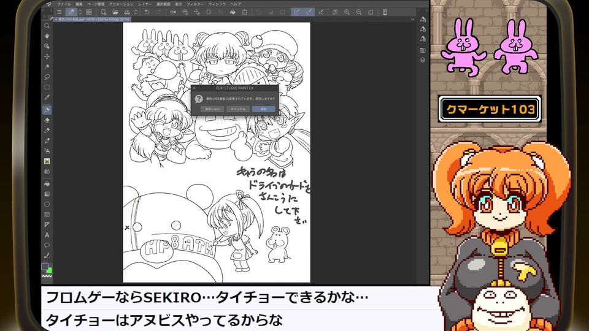Select the Eraser tool
The width and height of the screenshot is (589, 331).
click(x=47, y=121)
